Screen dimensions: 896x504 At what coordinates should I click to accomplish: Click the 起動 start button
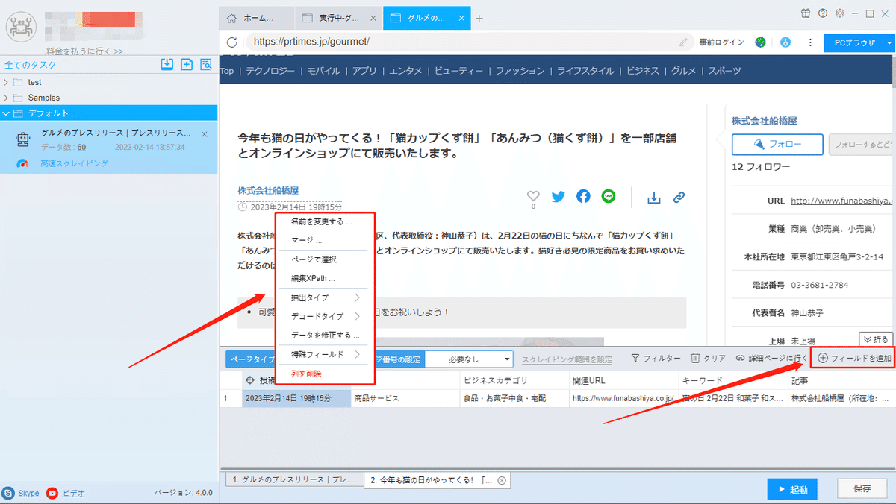click(x=791, y=489)
